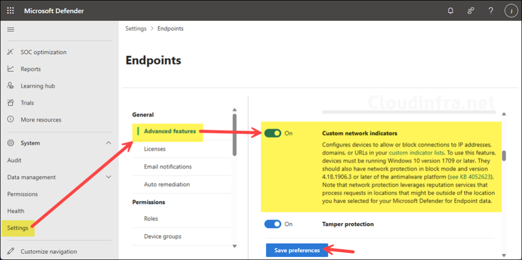522x260 pixels.
Task: Collapse the System section chevron
Action: (108, 143)
